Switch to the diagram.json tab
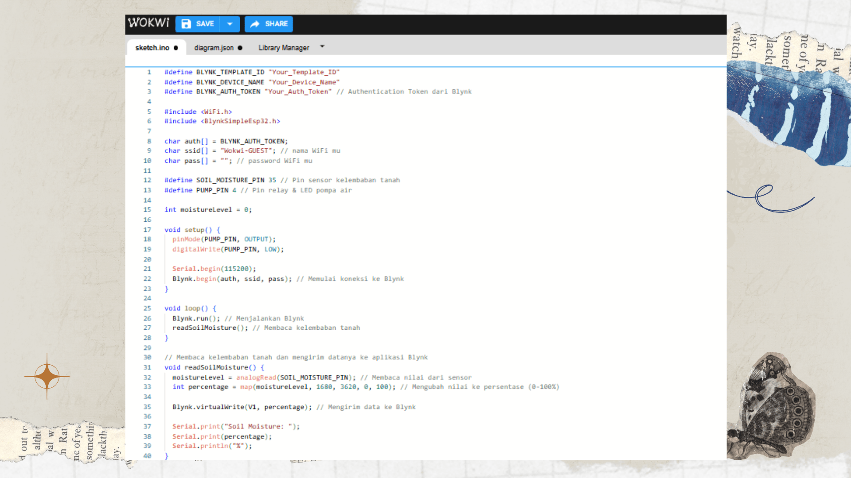Screen dimensions: 851x478 (218, 48)
